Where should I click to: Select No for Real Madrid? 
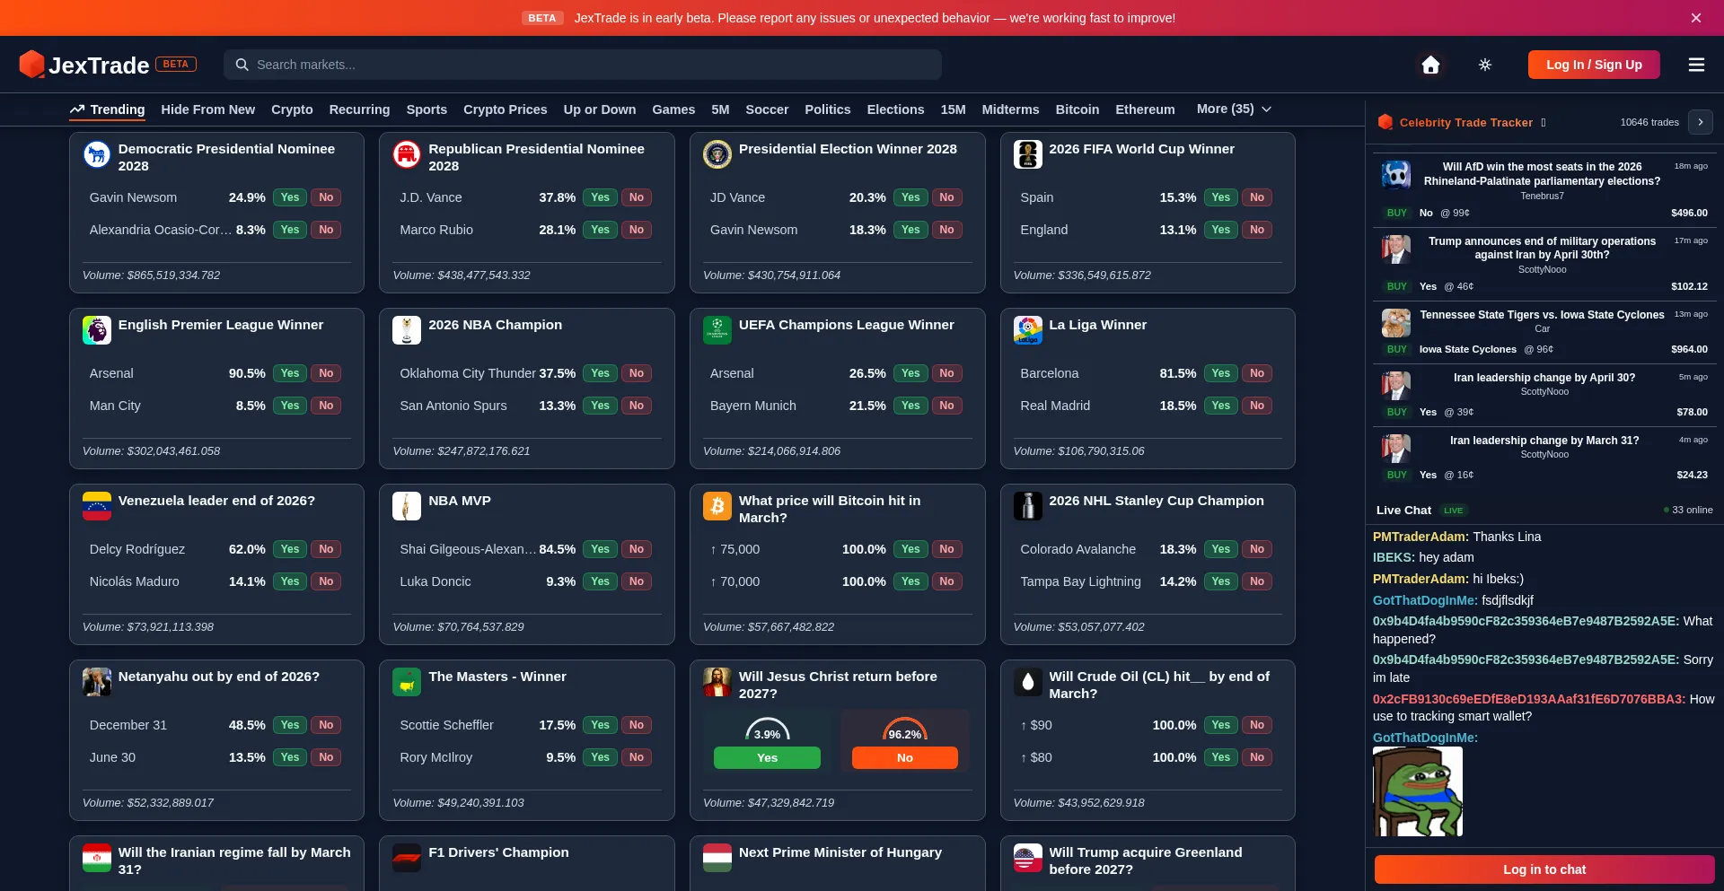(1257, 406)
